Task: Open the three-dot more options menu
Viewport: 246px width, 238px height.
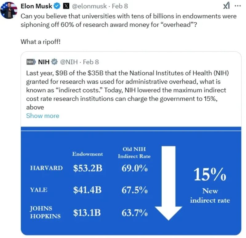Action: coord(238,6)
